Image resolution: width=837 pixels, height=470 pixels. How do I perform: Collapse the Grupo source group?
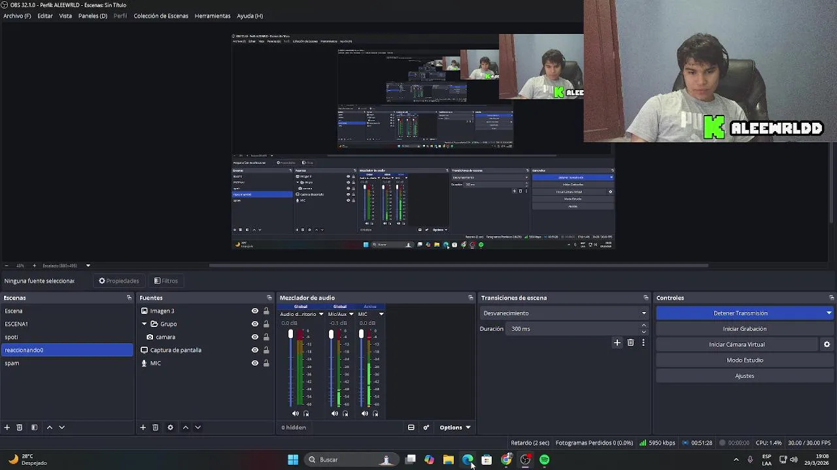pyautogui.click(x=145, y=324)
